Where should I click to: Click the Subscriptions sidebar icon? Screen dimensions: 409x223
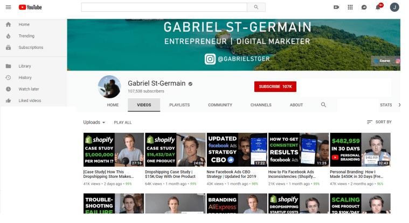point(8,47)
